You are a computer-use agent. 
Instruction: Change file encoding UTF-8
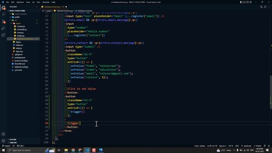[231, 146]
